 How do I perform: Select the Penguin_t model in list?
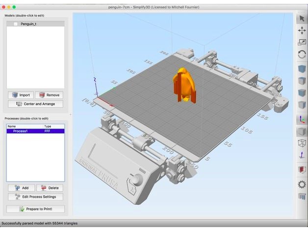point(30,23)
